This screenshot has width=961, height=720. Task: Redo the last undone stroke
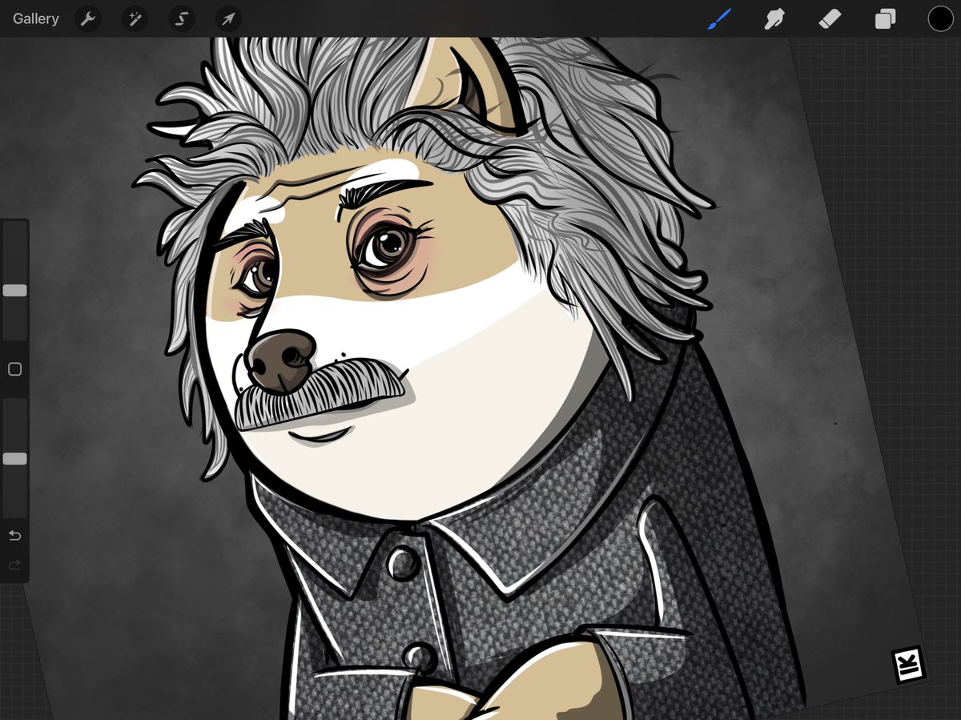click(14, 565)
